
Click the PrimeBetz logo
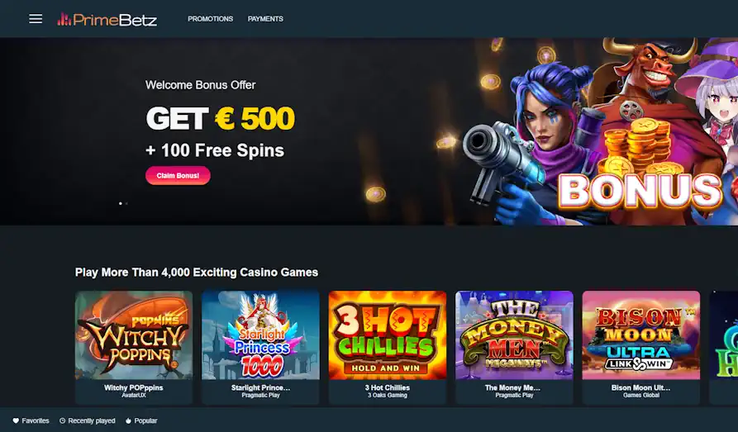pos(107,19)
